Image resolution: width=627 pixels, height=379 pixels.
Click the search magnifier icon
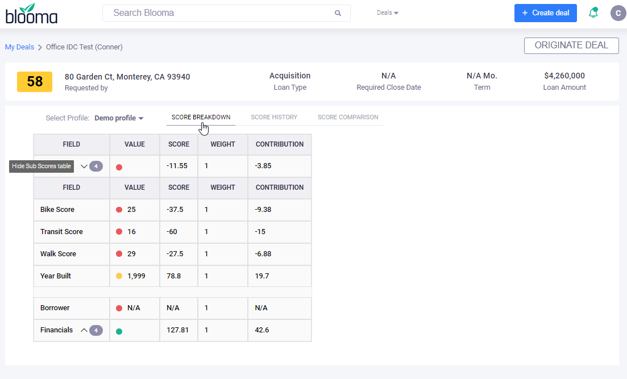point(338,13)
